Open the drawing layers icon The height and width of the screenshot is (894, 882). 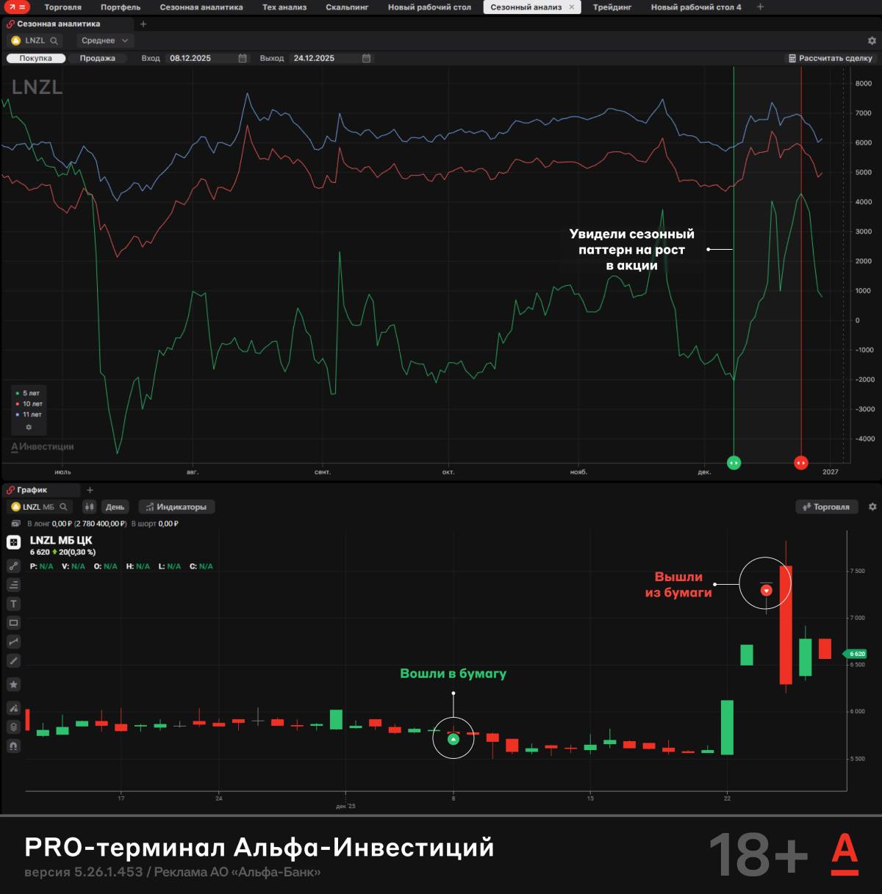(13, 727)
